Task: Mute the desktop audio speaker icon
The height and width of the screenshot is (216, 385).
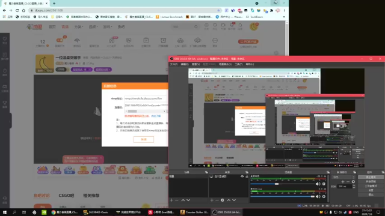Action: click(318, 184)
